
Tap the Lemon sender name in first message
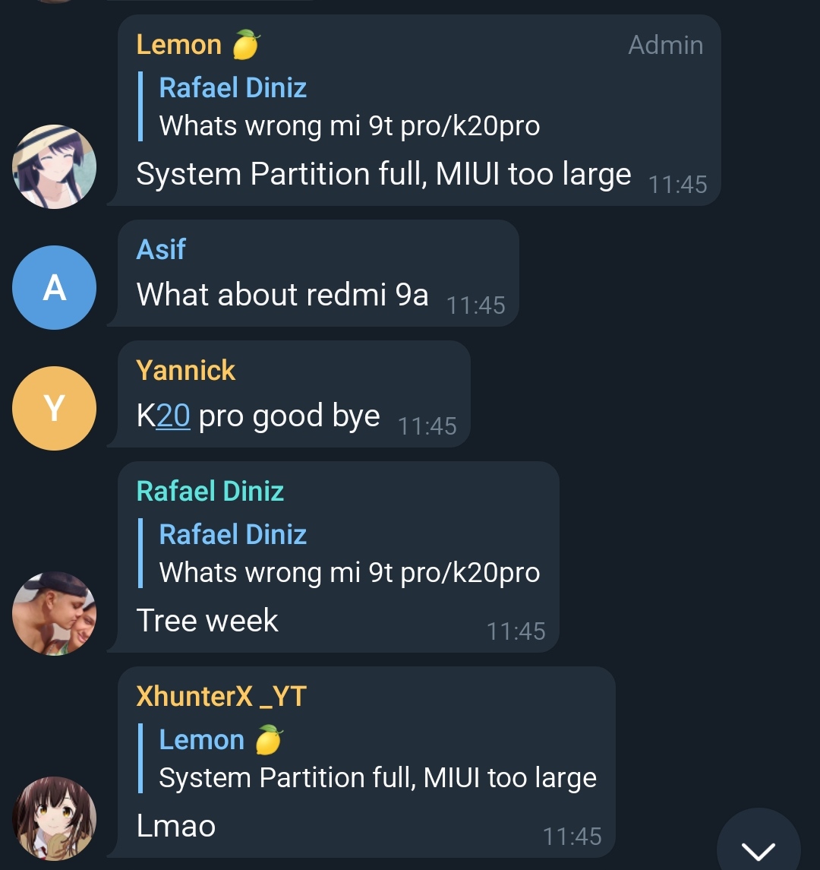[178, 44]
